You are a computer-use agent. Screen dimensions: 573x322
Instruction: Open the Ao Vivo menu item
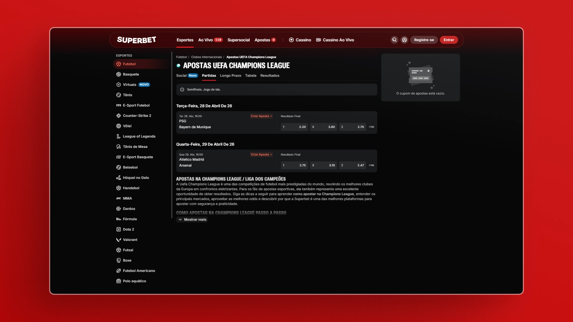(x=210, y=40)
